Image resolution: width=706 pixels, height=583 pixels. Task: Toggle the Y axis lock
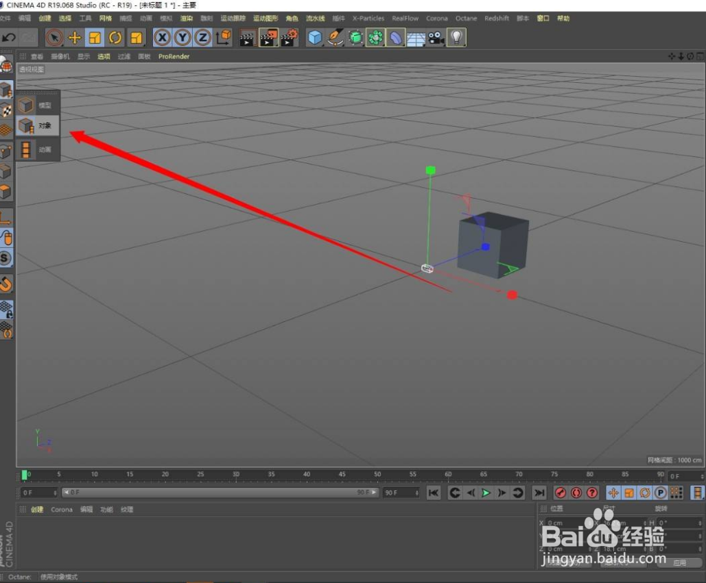tap(183, 38)
